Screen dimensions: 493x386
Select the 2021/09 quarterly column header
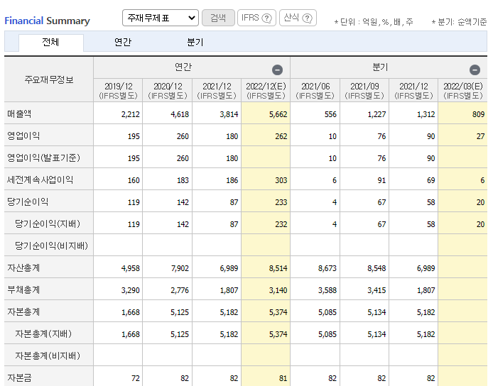364,90
